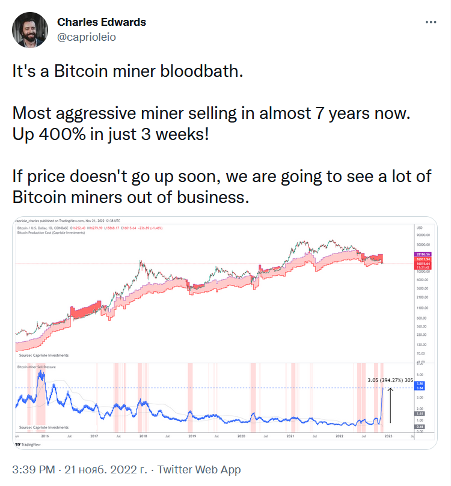Open the tweet options three-dot menu

tap(432, 20)
